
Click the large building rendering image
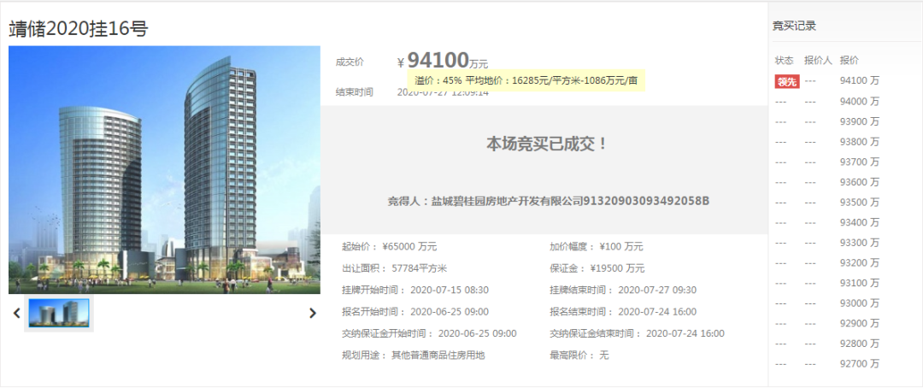point(164,169)
